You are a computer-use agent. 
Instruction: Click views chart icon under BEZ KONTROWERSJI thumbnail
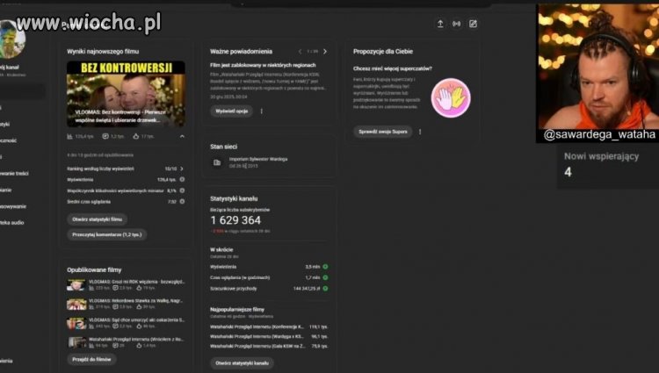click(69, 136)
